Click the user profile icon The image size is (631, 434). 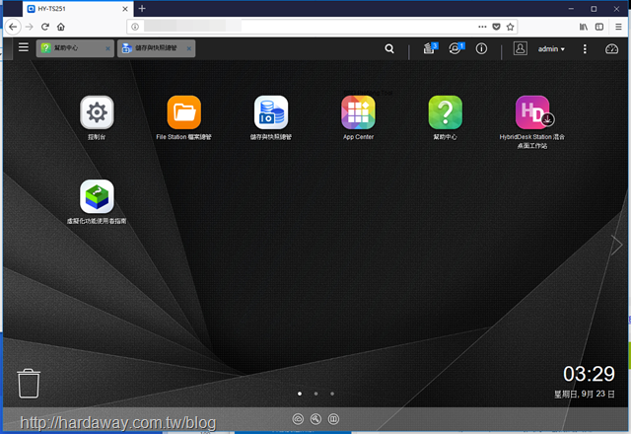520,48
